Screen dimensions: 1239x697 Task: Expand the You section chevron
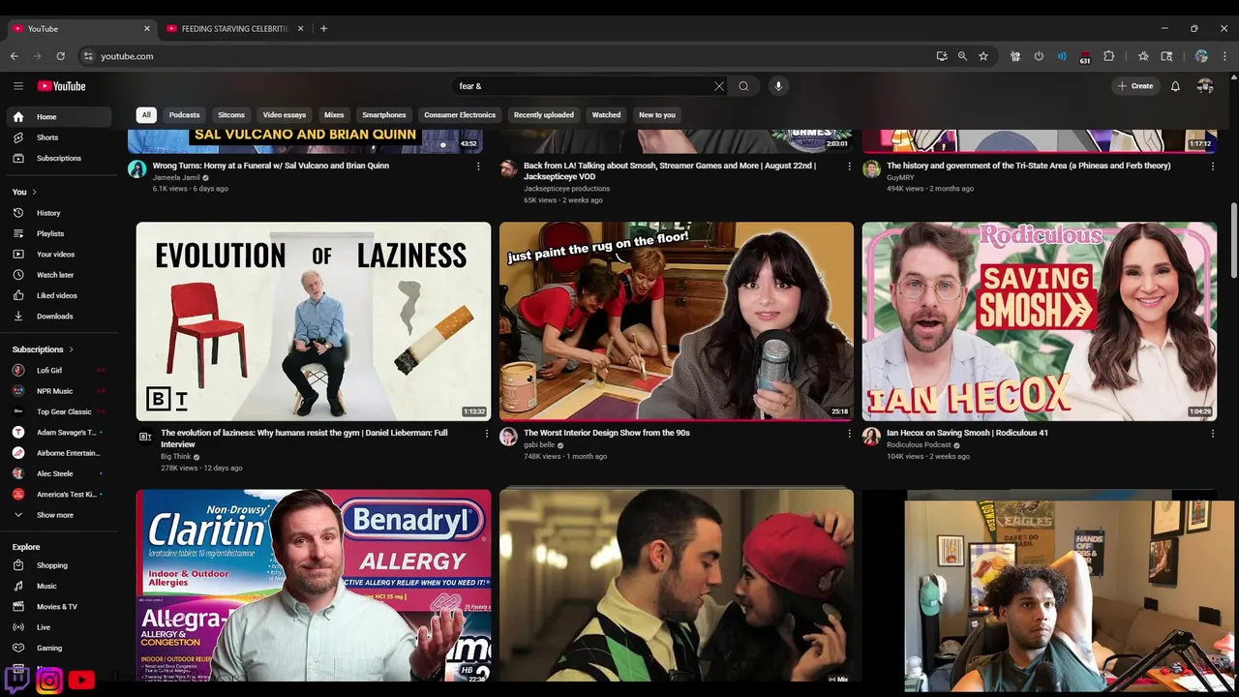click(x=34, y=192)
